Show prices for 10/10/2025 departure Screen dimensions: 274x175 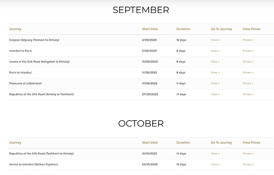point(248,154)
